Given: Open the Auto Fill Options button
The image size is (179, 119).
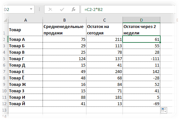Looking at the screenshot, I should click(164, 110).
